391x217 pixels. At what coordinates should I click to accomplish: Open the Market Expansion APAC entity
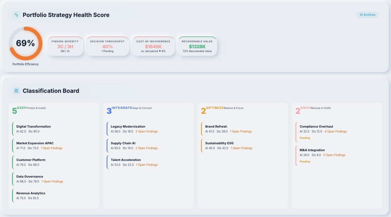[54, 145]
